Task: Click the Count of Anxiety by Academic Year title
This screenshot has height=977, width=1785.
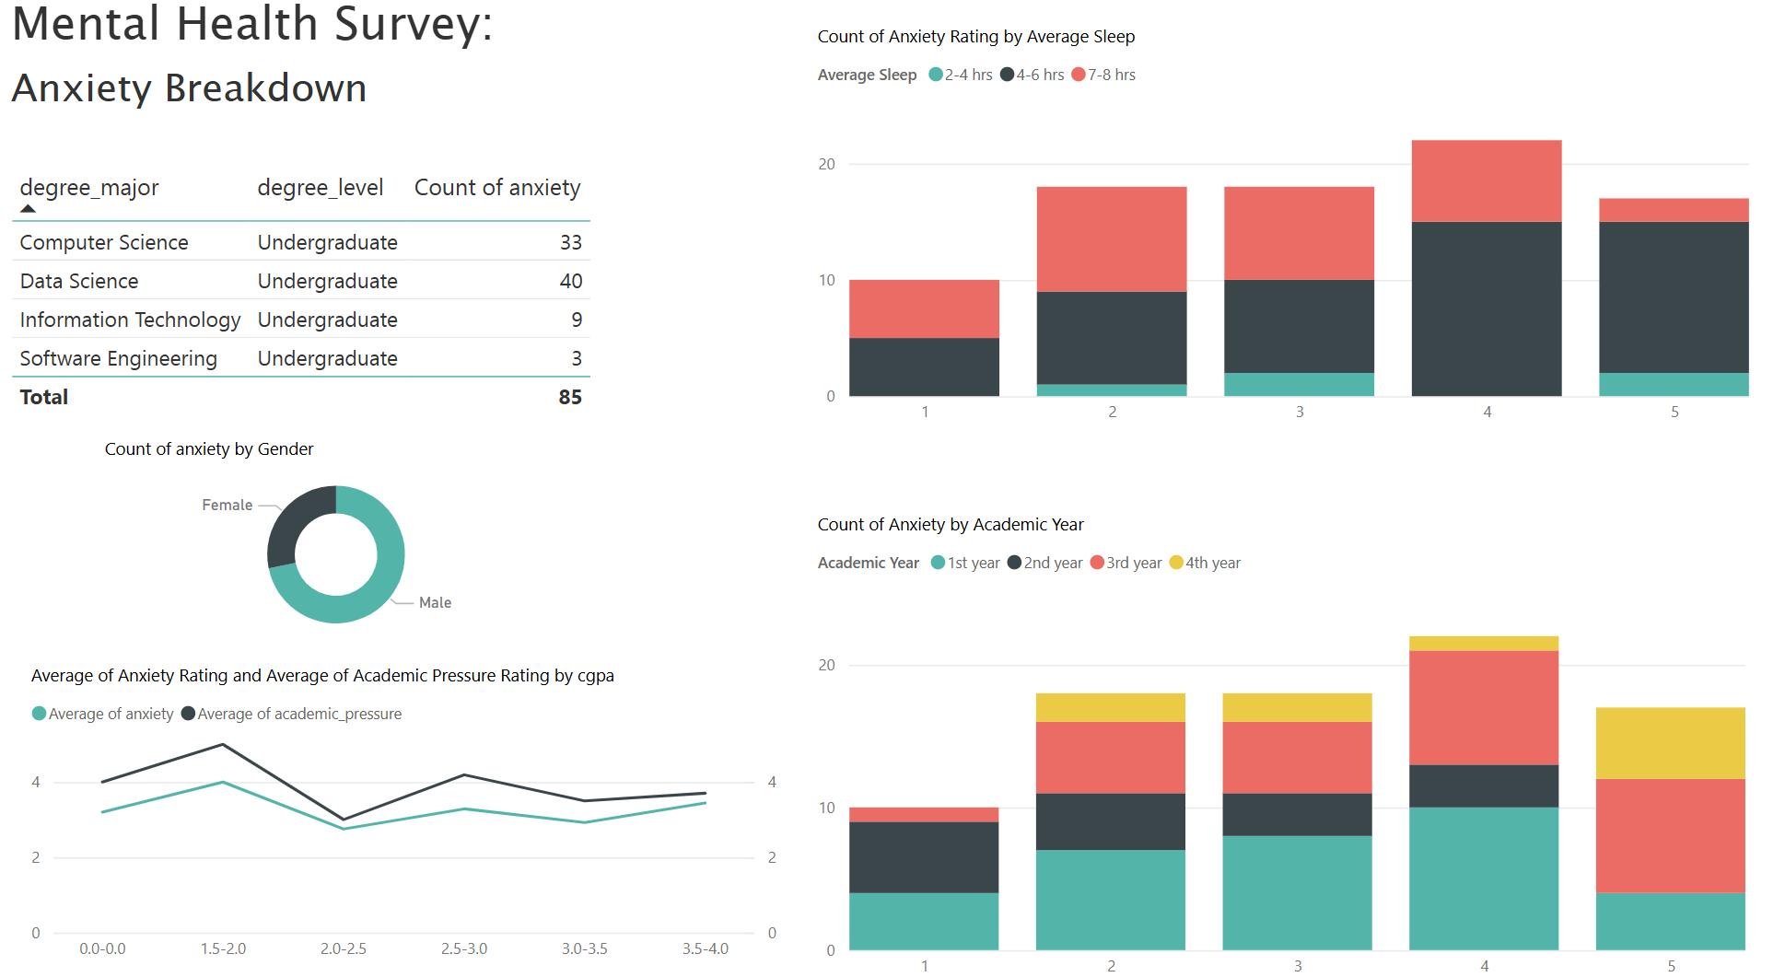Action: (x=951, y=525)
